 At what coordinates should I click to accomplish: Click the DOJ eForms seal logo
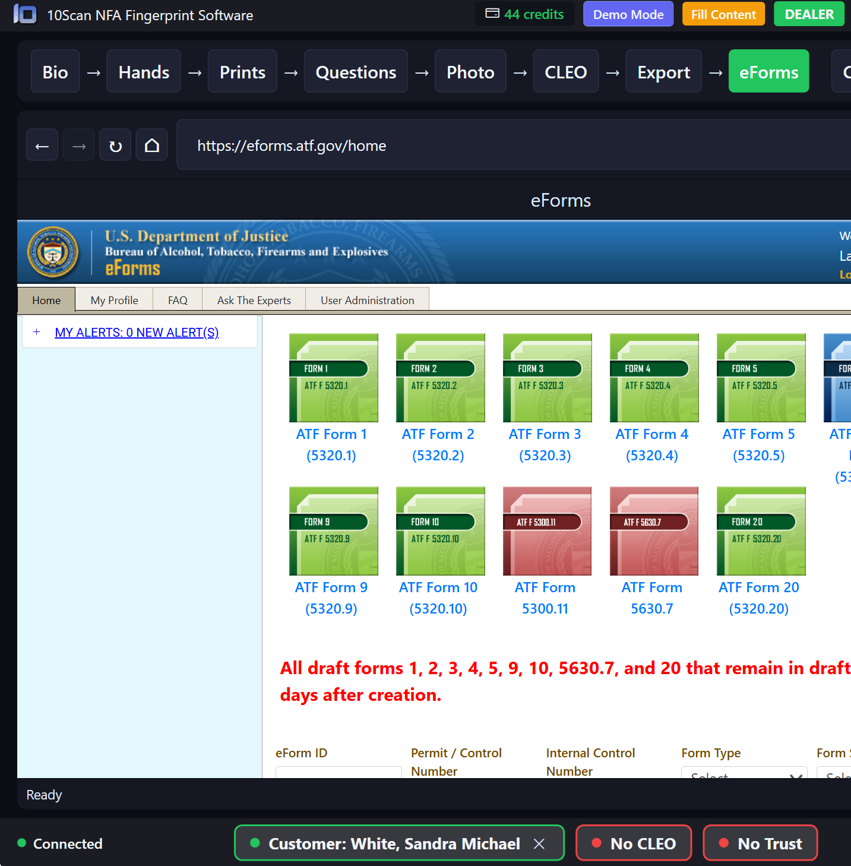point(53,252)
